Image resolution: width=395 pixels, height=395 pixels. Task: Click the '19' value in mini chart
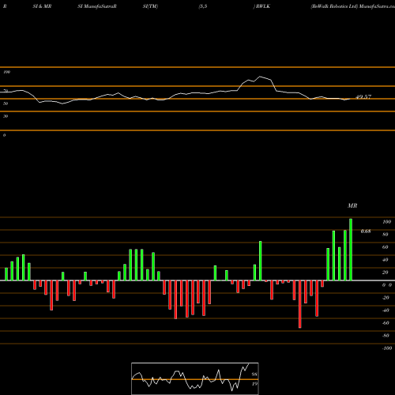[254, 384]
